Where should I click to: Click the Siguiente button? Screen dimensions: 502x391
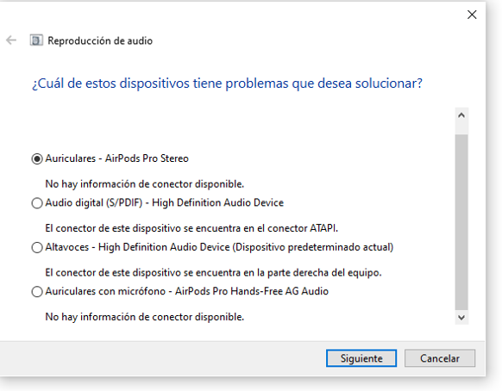pyautogui.click(x=361, y=358)
